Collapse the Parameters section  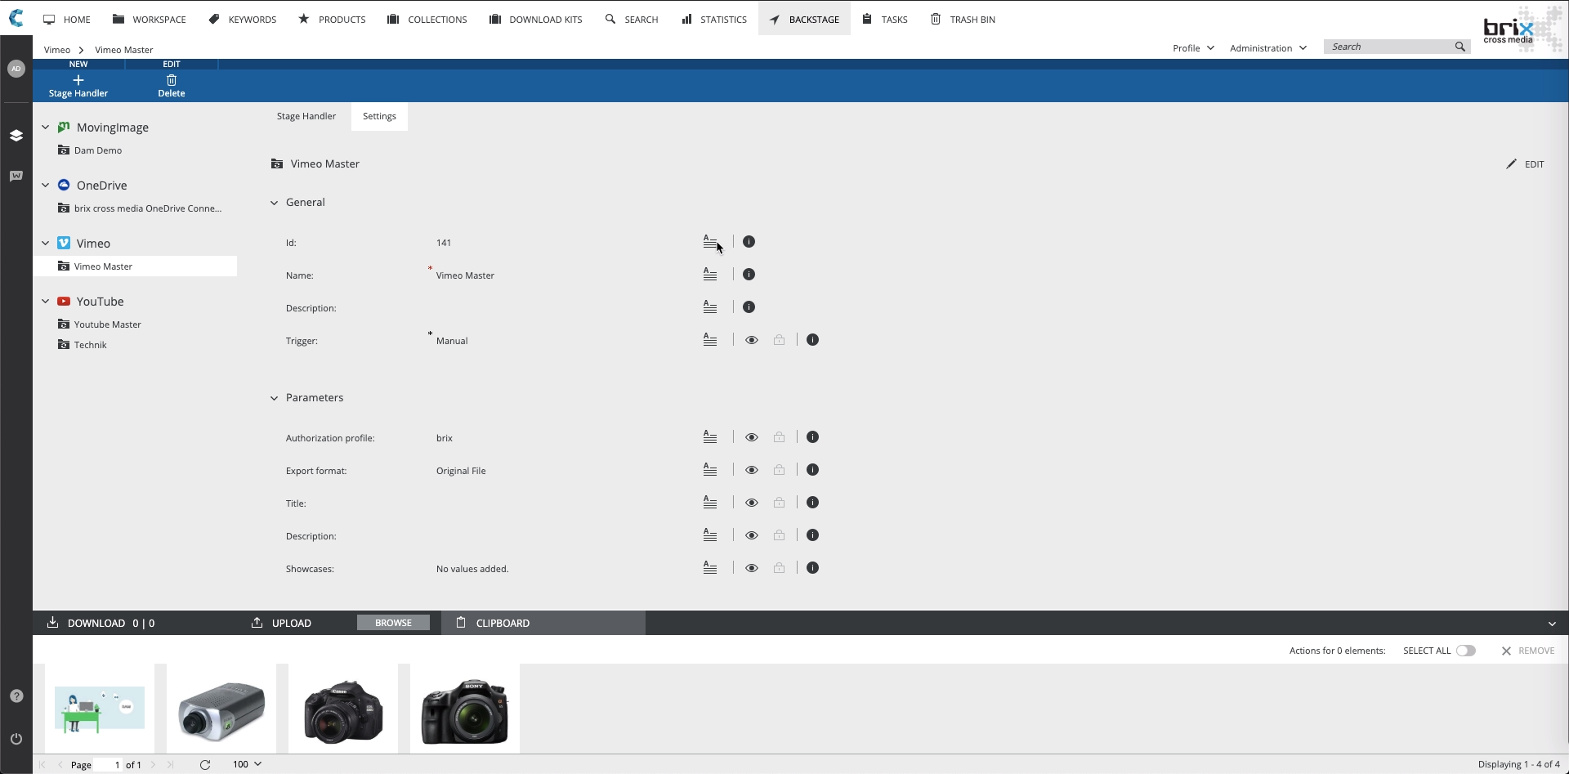pos(274,398)
